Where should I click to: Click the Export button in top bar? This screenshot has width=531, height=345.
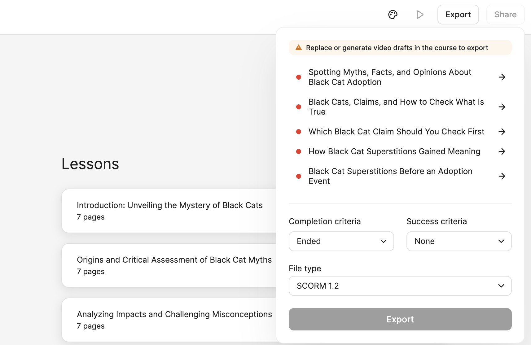click(x=458, y=15)
